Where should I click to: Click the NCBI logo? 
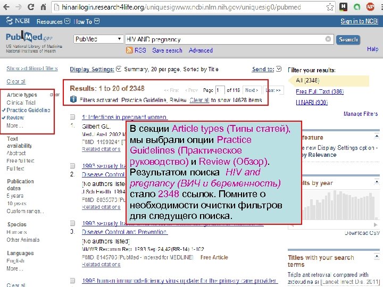(x=18, y=21)
